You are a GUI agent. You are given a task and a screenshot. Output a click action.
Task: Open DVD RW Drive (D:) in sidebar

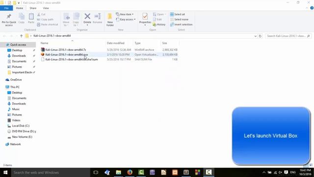coord(24,131)
